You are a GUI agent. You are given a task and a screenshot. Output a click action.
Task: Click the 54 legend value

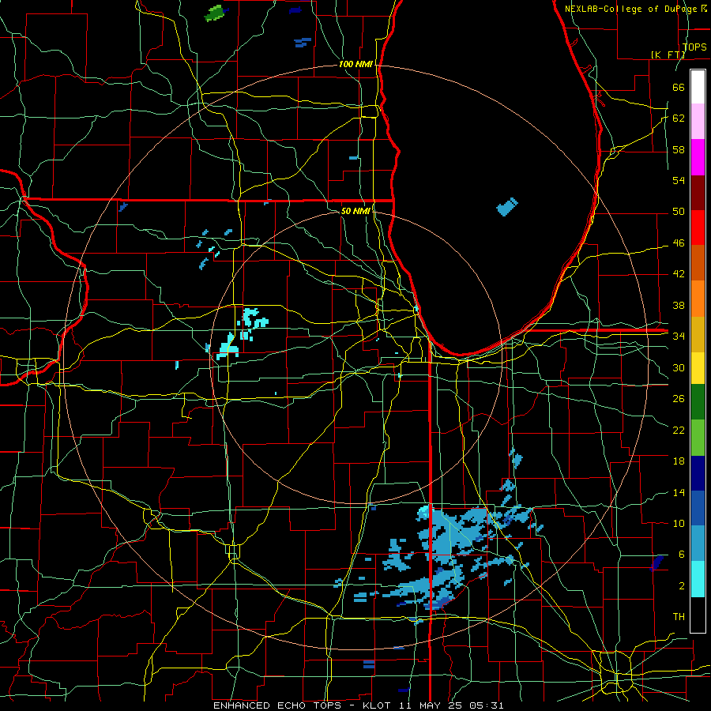tap(679, 180)
